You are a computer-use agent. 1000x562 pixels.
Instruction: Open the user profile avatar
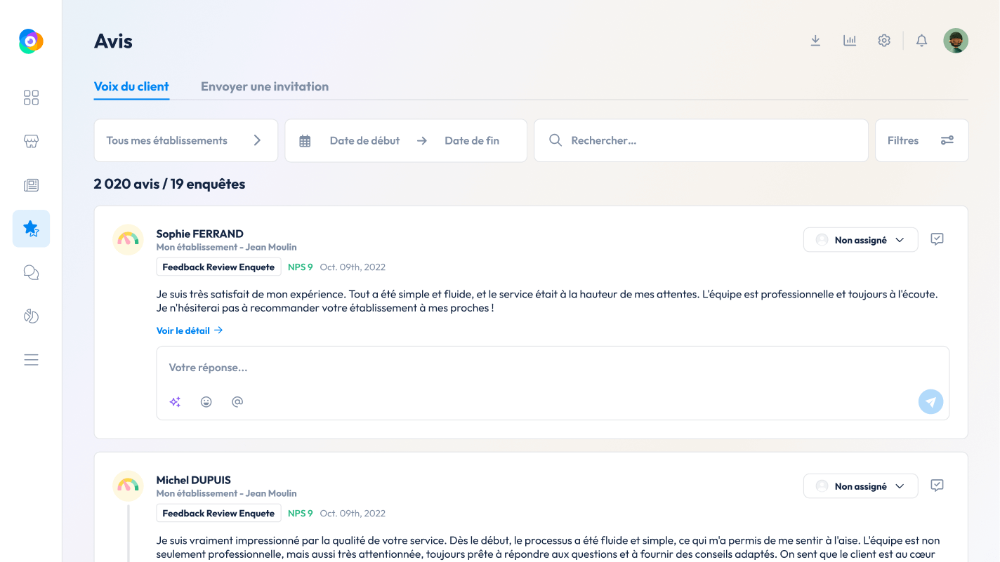(x=956, y=41)
